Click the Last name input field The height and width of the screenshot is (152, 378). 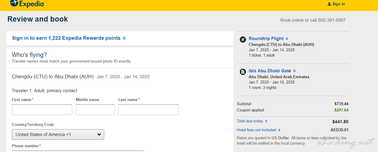tap(148, 110)
